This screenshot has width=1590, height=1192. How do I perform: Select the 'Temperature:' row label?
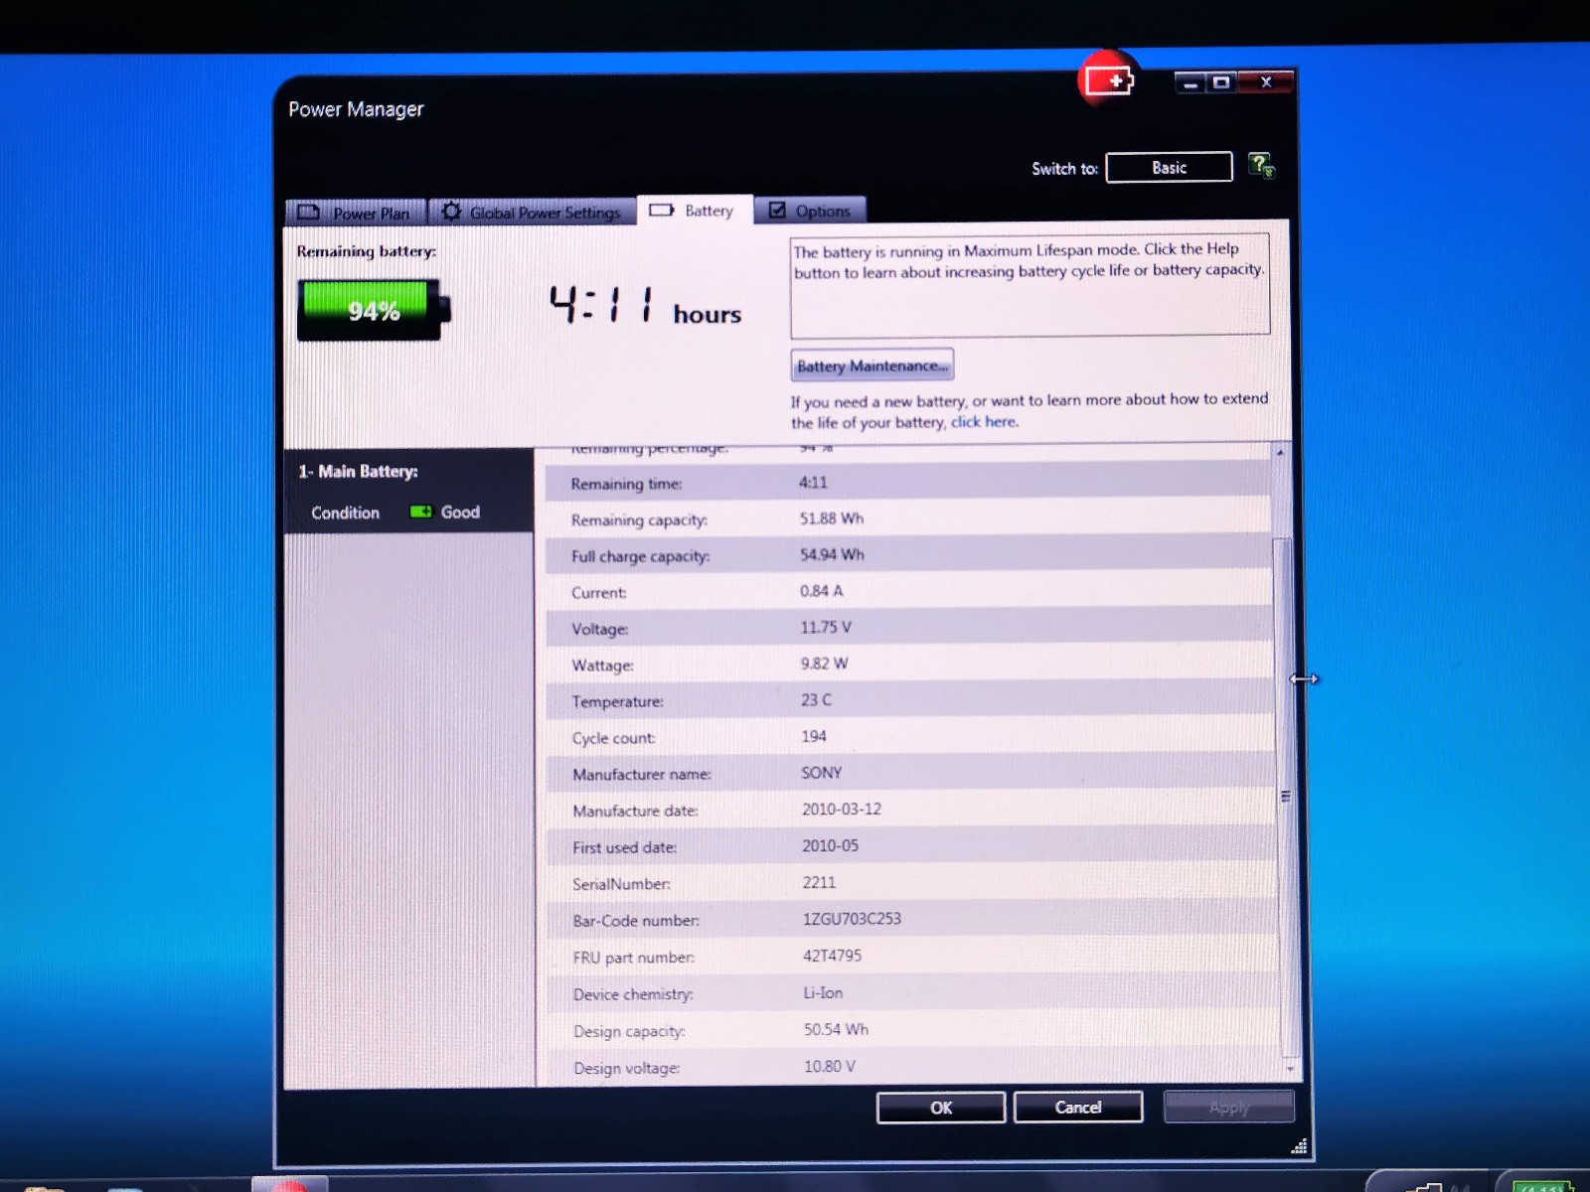617,701
